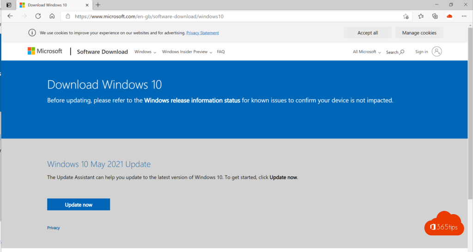Screen dimensions: 473x252
Task: Click the forward navigation arrow
Action: click(x=24, y=16)
